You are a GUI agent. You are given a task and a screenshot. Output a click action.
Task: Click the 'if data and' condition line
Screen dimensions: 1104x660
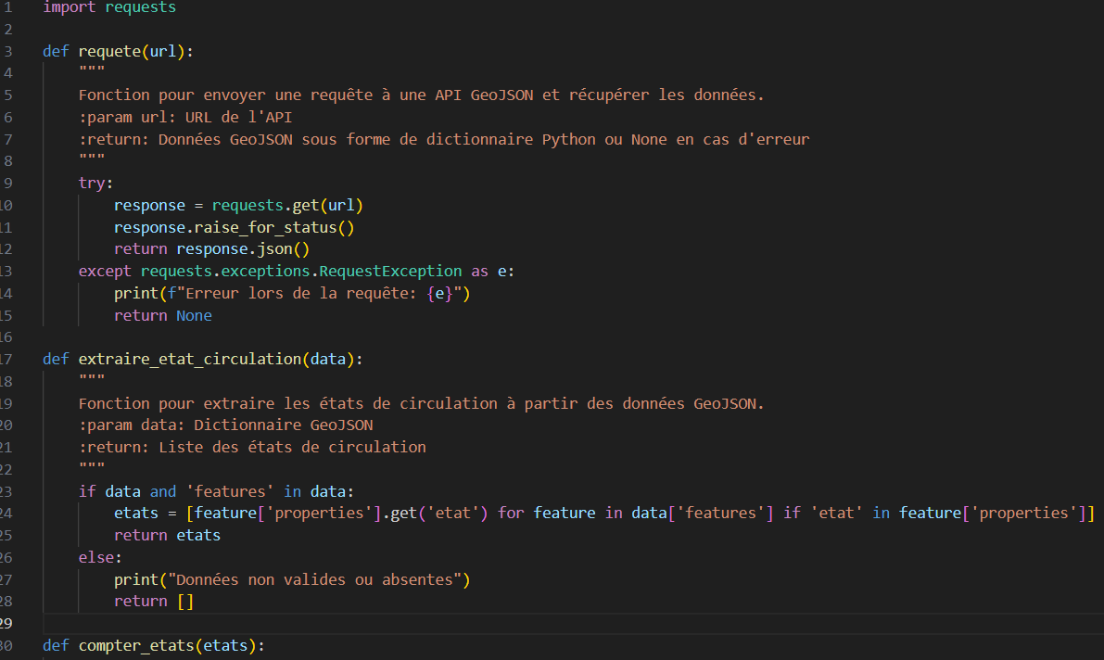[215, 491]
